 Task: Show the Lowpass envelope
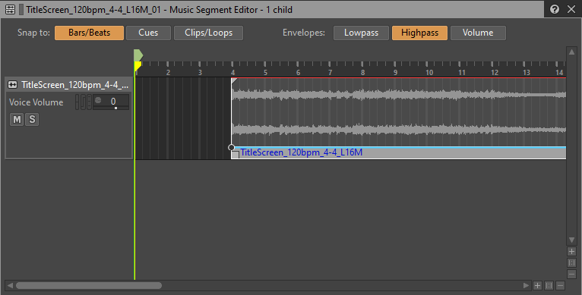click(x=361, y=33)
